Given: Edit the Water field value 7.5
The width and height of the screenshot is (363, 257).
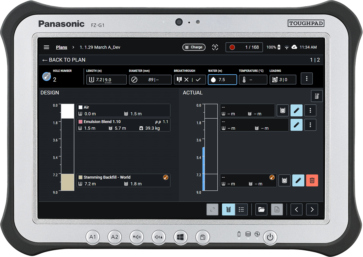Looking at the screenshot, I should (222, 80).
